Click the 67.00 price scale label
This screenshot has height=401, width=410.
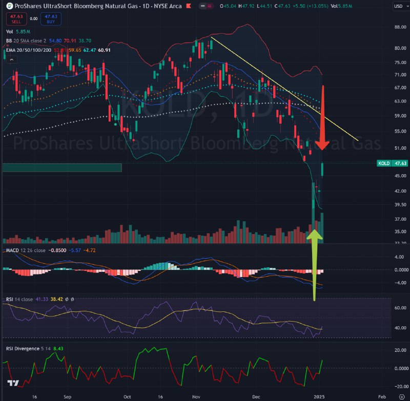[400, 88]
